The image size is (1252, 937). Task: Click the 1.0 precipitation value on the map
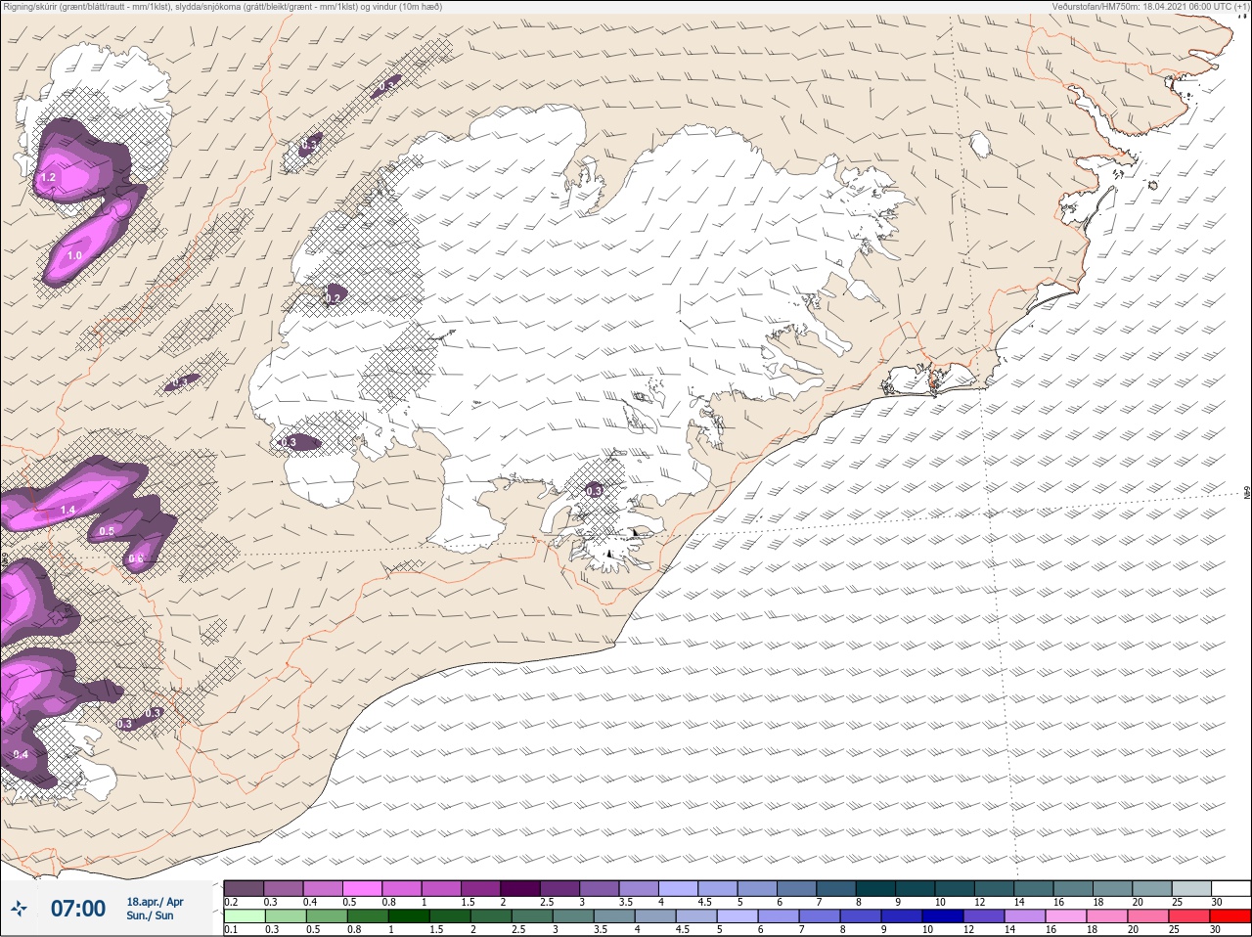coord(74,255)
